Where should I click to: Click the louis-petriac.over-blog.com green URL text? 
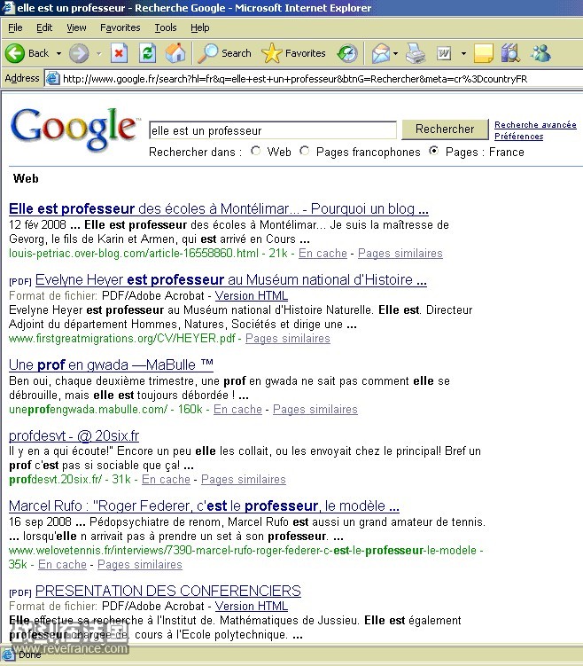pyautogui.click(x=133, y=253)
